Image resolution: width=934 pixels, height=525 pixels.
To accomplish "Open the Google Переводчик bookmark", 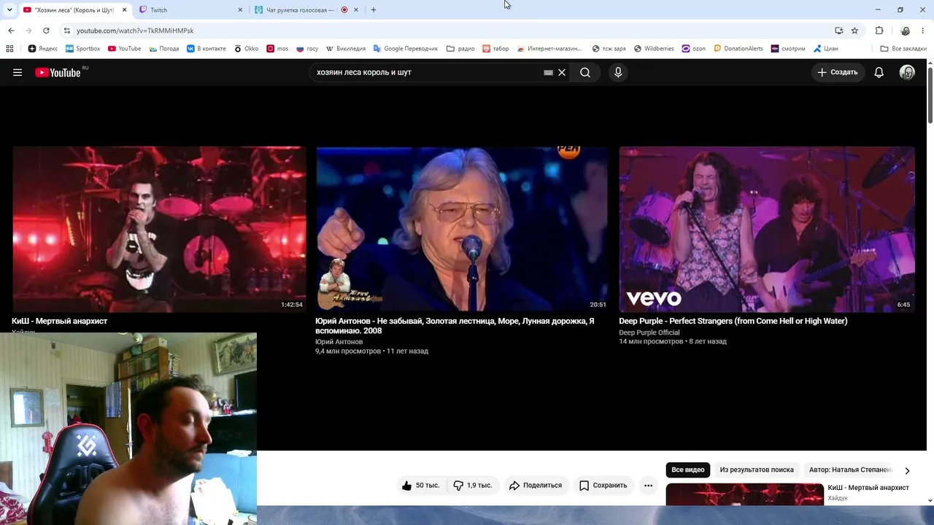I will (405, 49).
